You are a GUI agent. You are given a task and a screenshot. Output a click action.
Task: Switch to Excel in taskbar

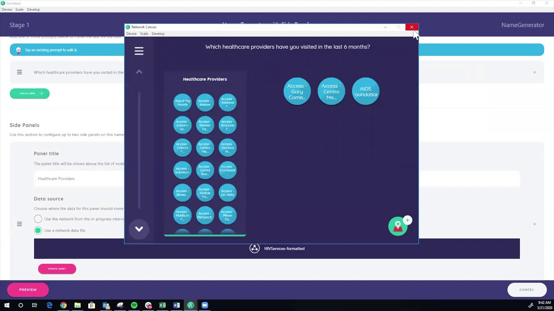[x=162, y=305]
